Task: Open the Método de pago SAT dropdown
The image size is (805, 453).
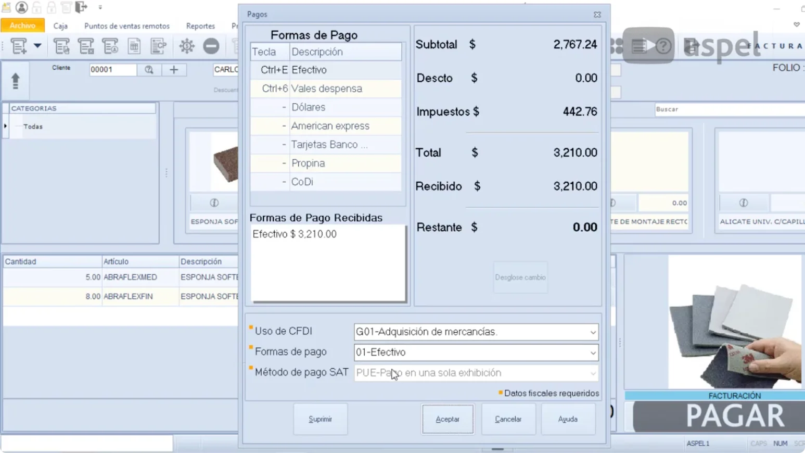Action: 593,373
